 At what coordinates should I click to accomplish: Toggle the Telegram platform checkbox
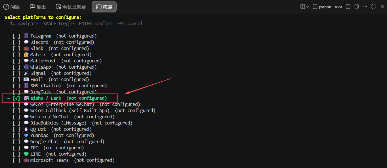coord(16,36)
